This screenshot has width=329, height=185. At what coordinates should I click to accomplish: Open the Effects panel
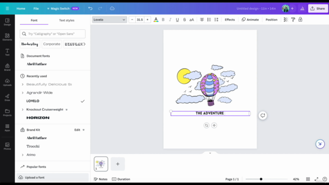click(x=230, y=20)
